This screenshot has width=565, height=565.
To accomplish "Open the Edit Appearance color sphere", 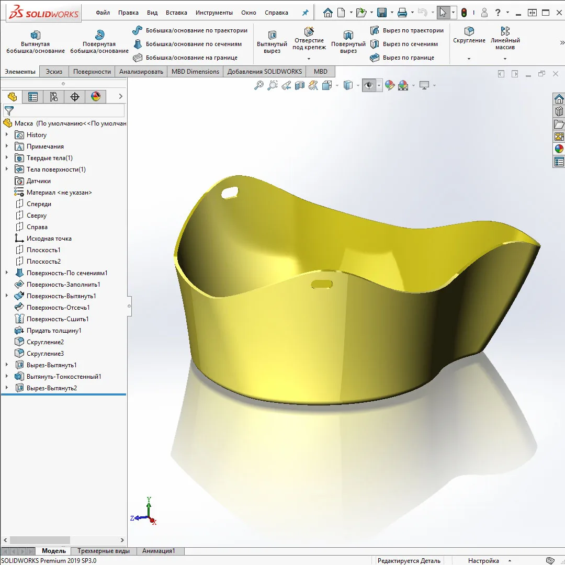I will click(x=390, y=85).
